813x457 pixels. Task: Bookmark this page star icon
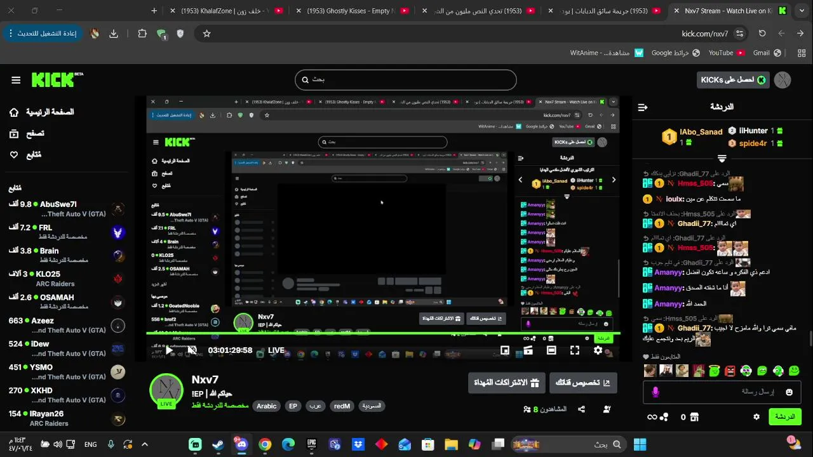coord(206,34)
